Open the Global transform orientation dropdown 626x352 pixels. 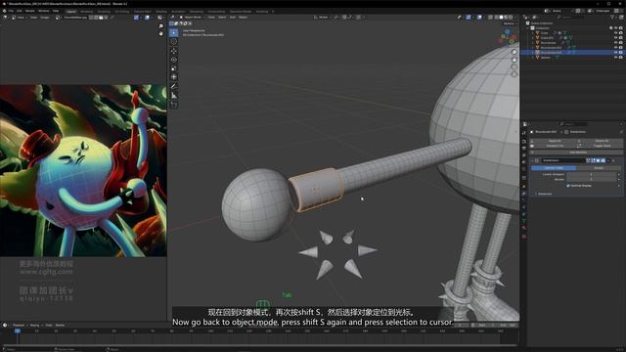[x=323, y=18]
